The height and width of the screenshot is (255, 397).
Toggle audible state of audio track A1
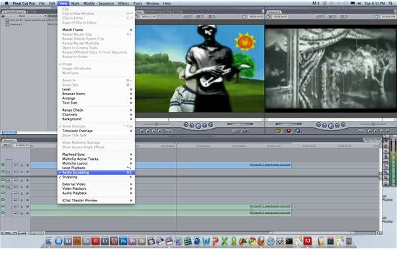tap(3, 180)
